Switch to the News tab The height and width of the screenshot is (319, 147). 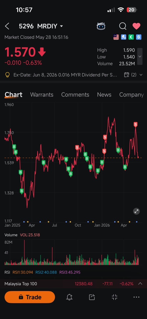[x=104, y=95]
